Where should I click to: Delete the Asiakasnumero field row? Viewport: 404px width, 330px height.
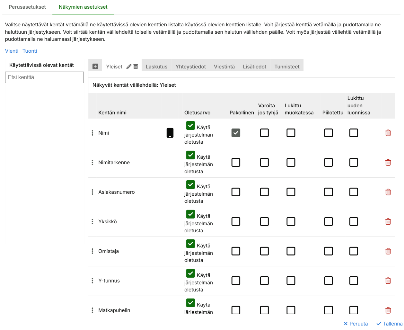[388, 192]
